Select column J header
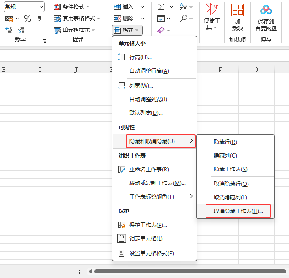 pos(76,69)
